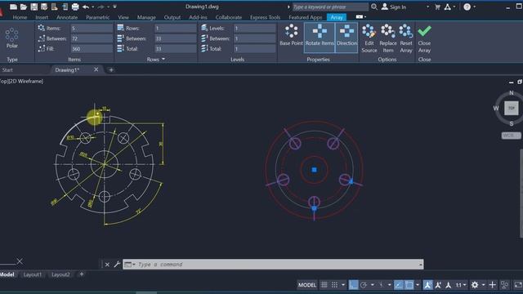Click the command line wrench customize icon

(x=117, y=265)
